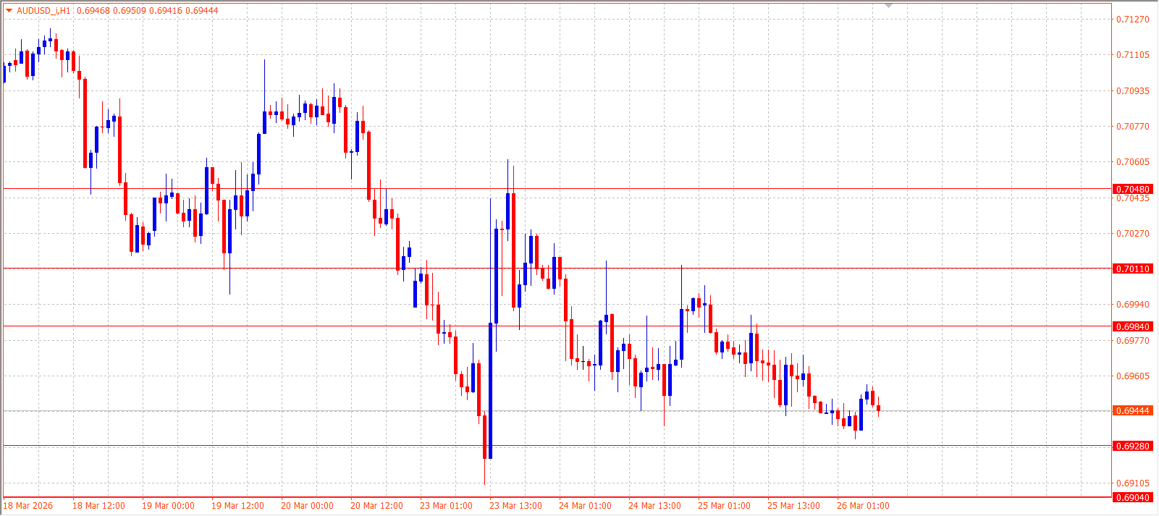This screenshot has height=516, width=1159.
Task: Click the 0.71270 price scale label
Action: point(1133,20)
